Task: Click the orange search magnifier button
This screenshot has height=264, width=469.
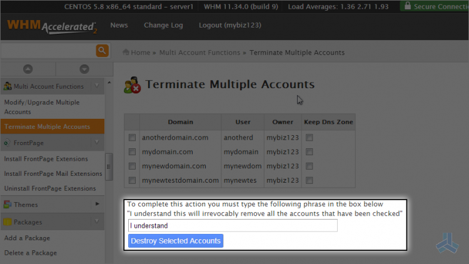Action: [x=103, y=51]
